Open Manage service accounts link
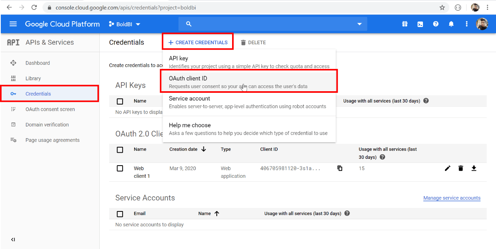496x249 pixels. pos(452,198)
